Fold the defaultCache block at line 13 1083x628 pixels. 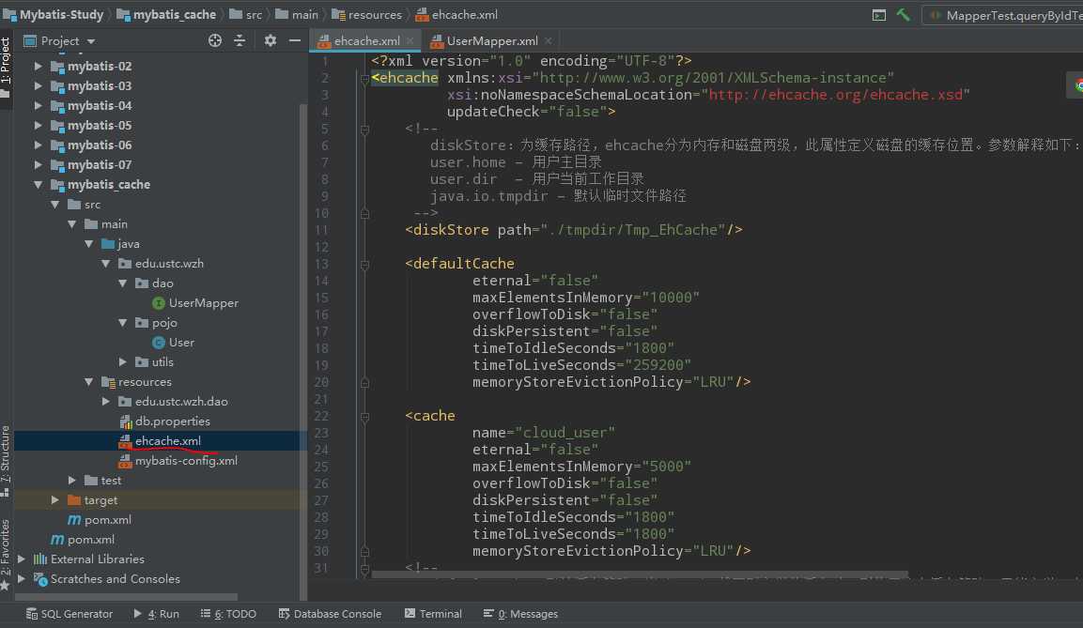[364, 265]
